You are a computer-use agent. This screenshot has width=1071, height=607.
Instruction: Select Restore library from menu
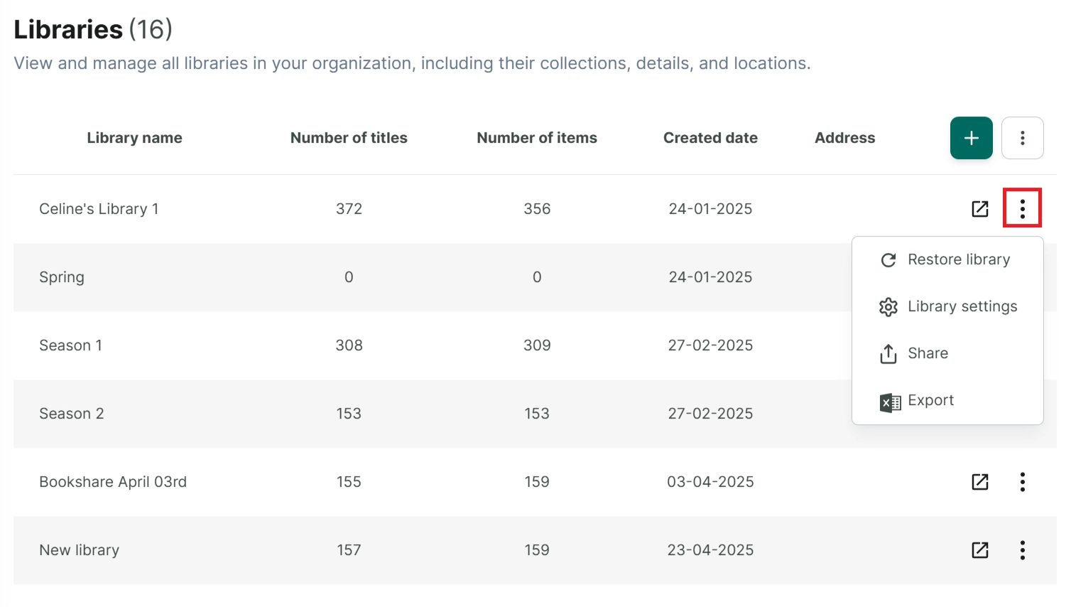tap(947, 260)
